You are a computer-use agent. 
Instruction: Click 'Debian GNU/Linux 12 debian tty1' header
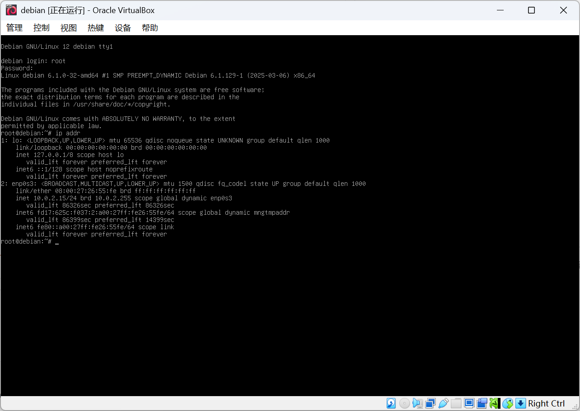57,46
